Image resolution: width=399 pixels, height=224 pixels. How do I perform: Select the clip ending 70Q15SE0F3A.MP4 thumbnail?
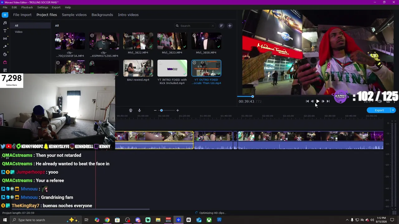[70, 41]
